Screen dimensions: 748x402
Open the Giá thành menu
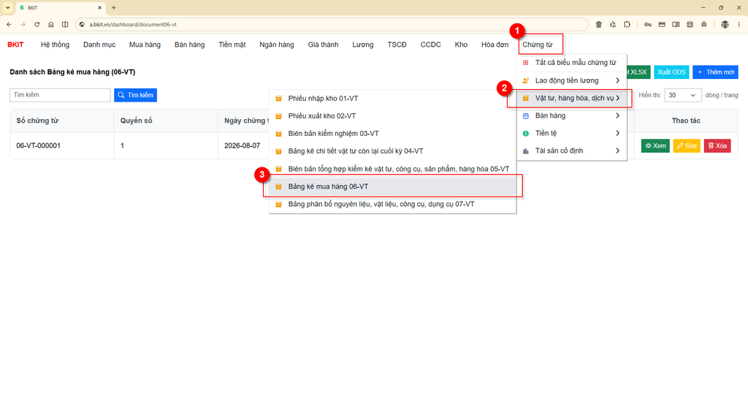[323, 45]
